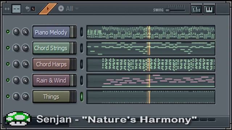Click the small red square icon

[x=33, y=9]
